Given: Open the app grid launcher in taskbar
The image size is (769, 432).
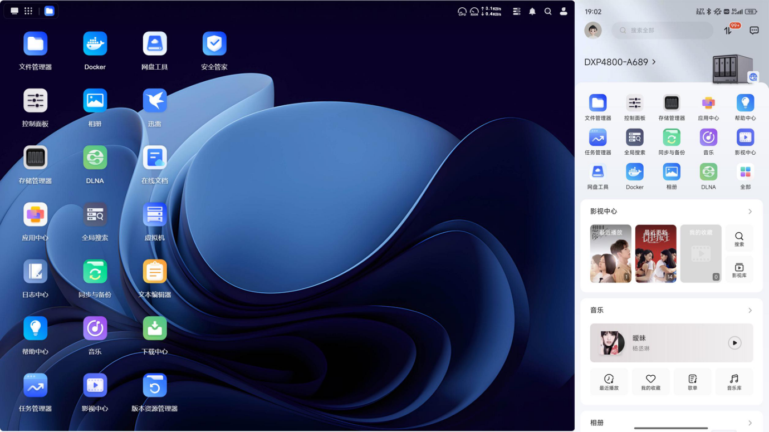Looking at the screenshot, I should [x=28, y=11].
